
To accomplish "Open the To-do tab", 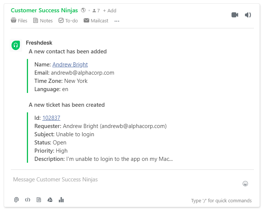I will (68, 21).
